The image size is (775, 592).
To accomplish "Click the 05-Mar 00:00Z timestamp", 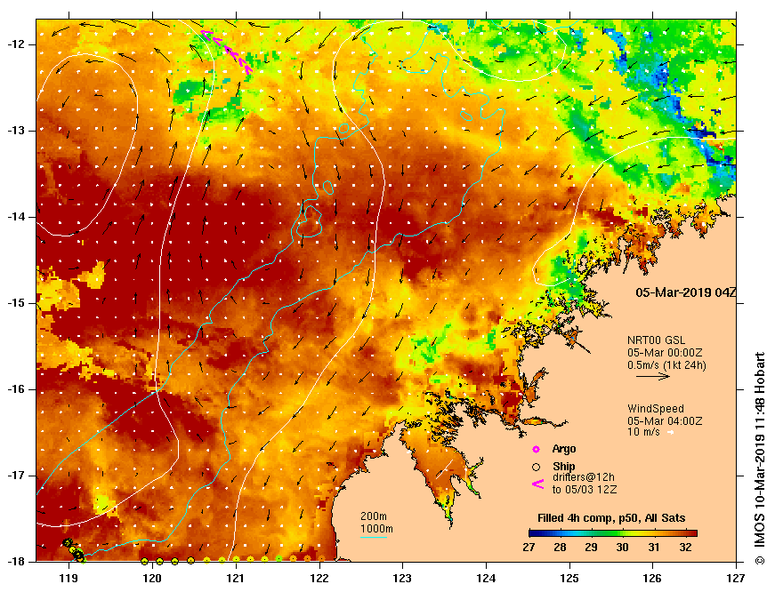I will [x=665, y=353].
